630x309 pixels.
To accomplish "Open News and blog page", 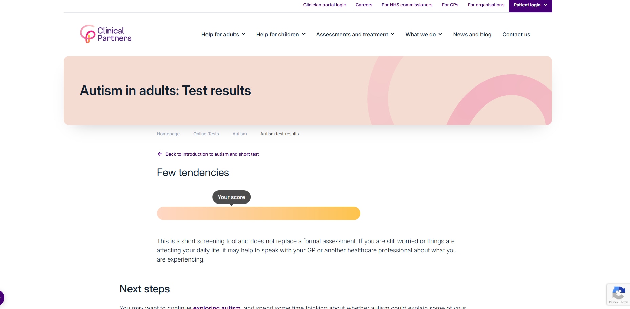I will click(x=472, y=34).
